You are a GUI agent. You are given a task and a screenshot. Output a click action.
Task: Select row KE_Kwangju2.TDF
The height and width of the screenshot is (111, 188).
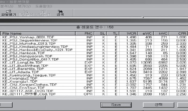click(94, 78)
